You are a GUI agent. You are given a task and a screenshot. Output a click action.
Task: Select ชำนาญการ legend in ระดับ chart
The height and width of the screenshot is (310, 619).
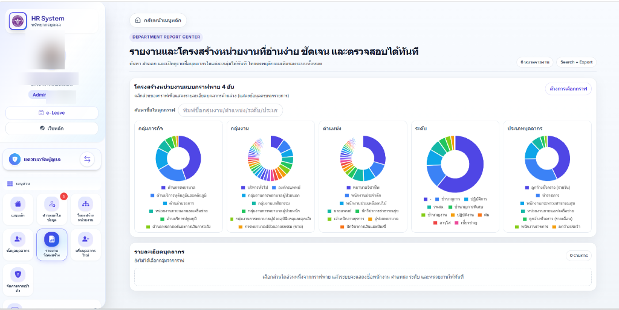pos(447,199)
